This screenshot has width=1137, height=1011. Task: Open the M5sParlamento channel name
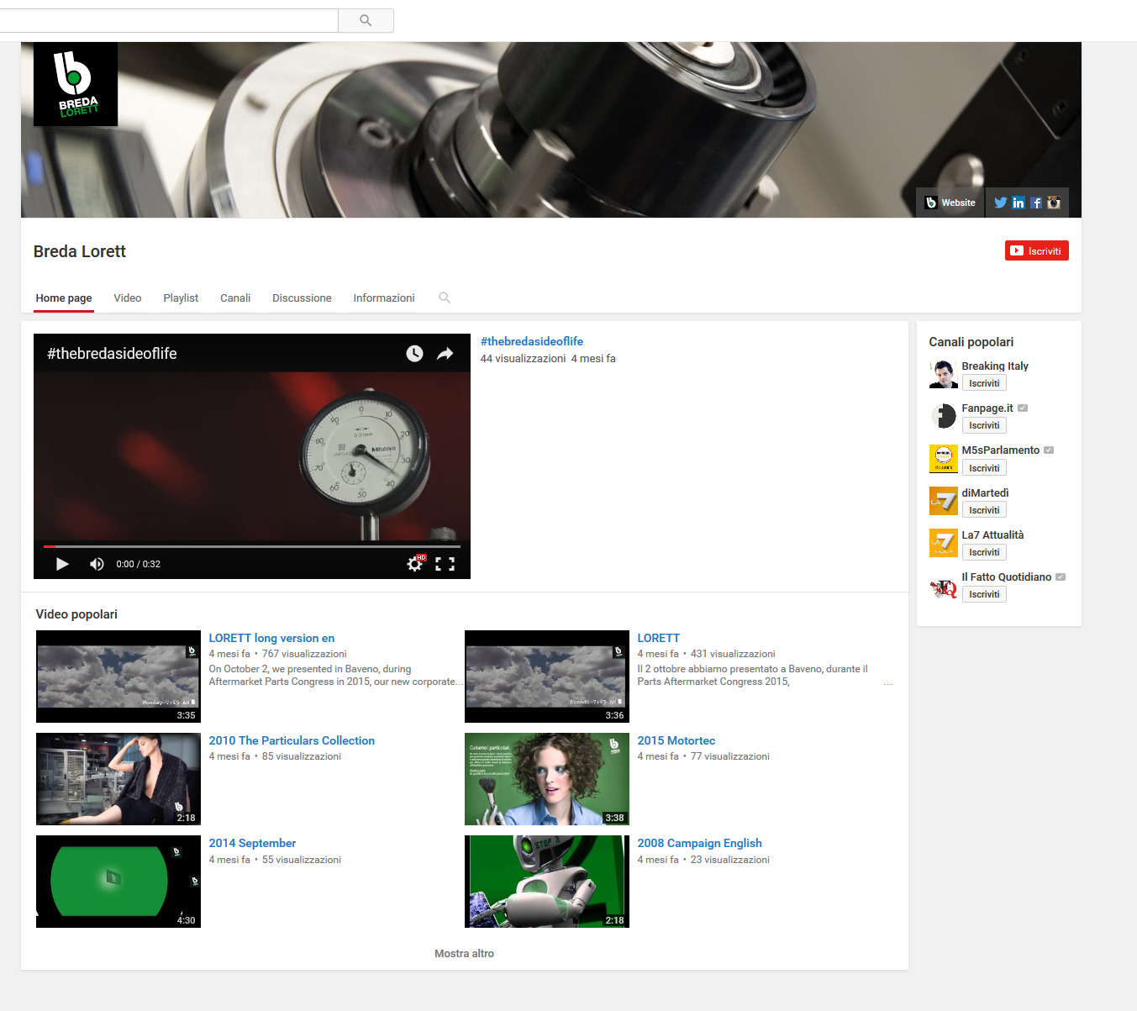[x=1001, y=450]
